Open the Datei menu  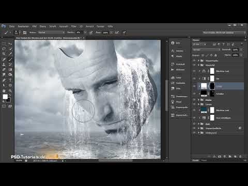[x=11, y=26]
